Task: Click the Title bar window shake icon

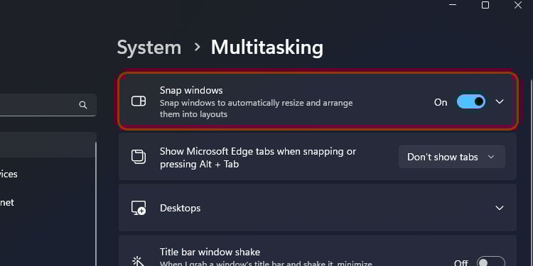Action: pos(138,261)
